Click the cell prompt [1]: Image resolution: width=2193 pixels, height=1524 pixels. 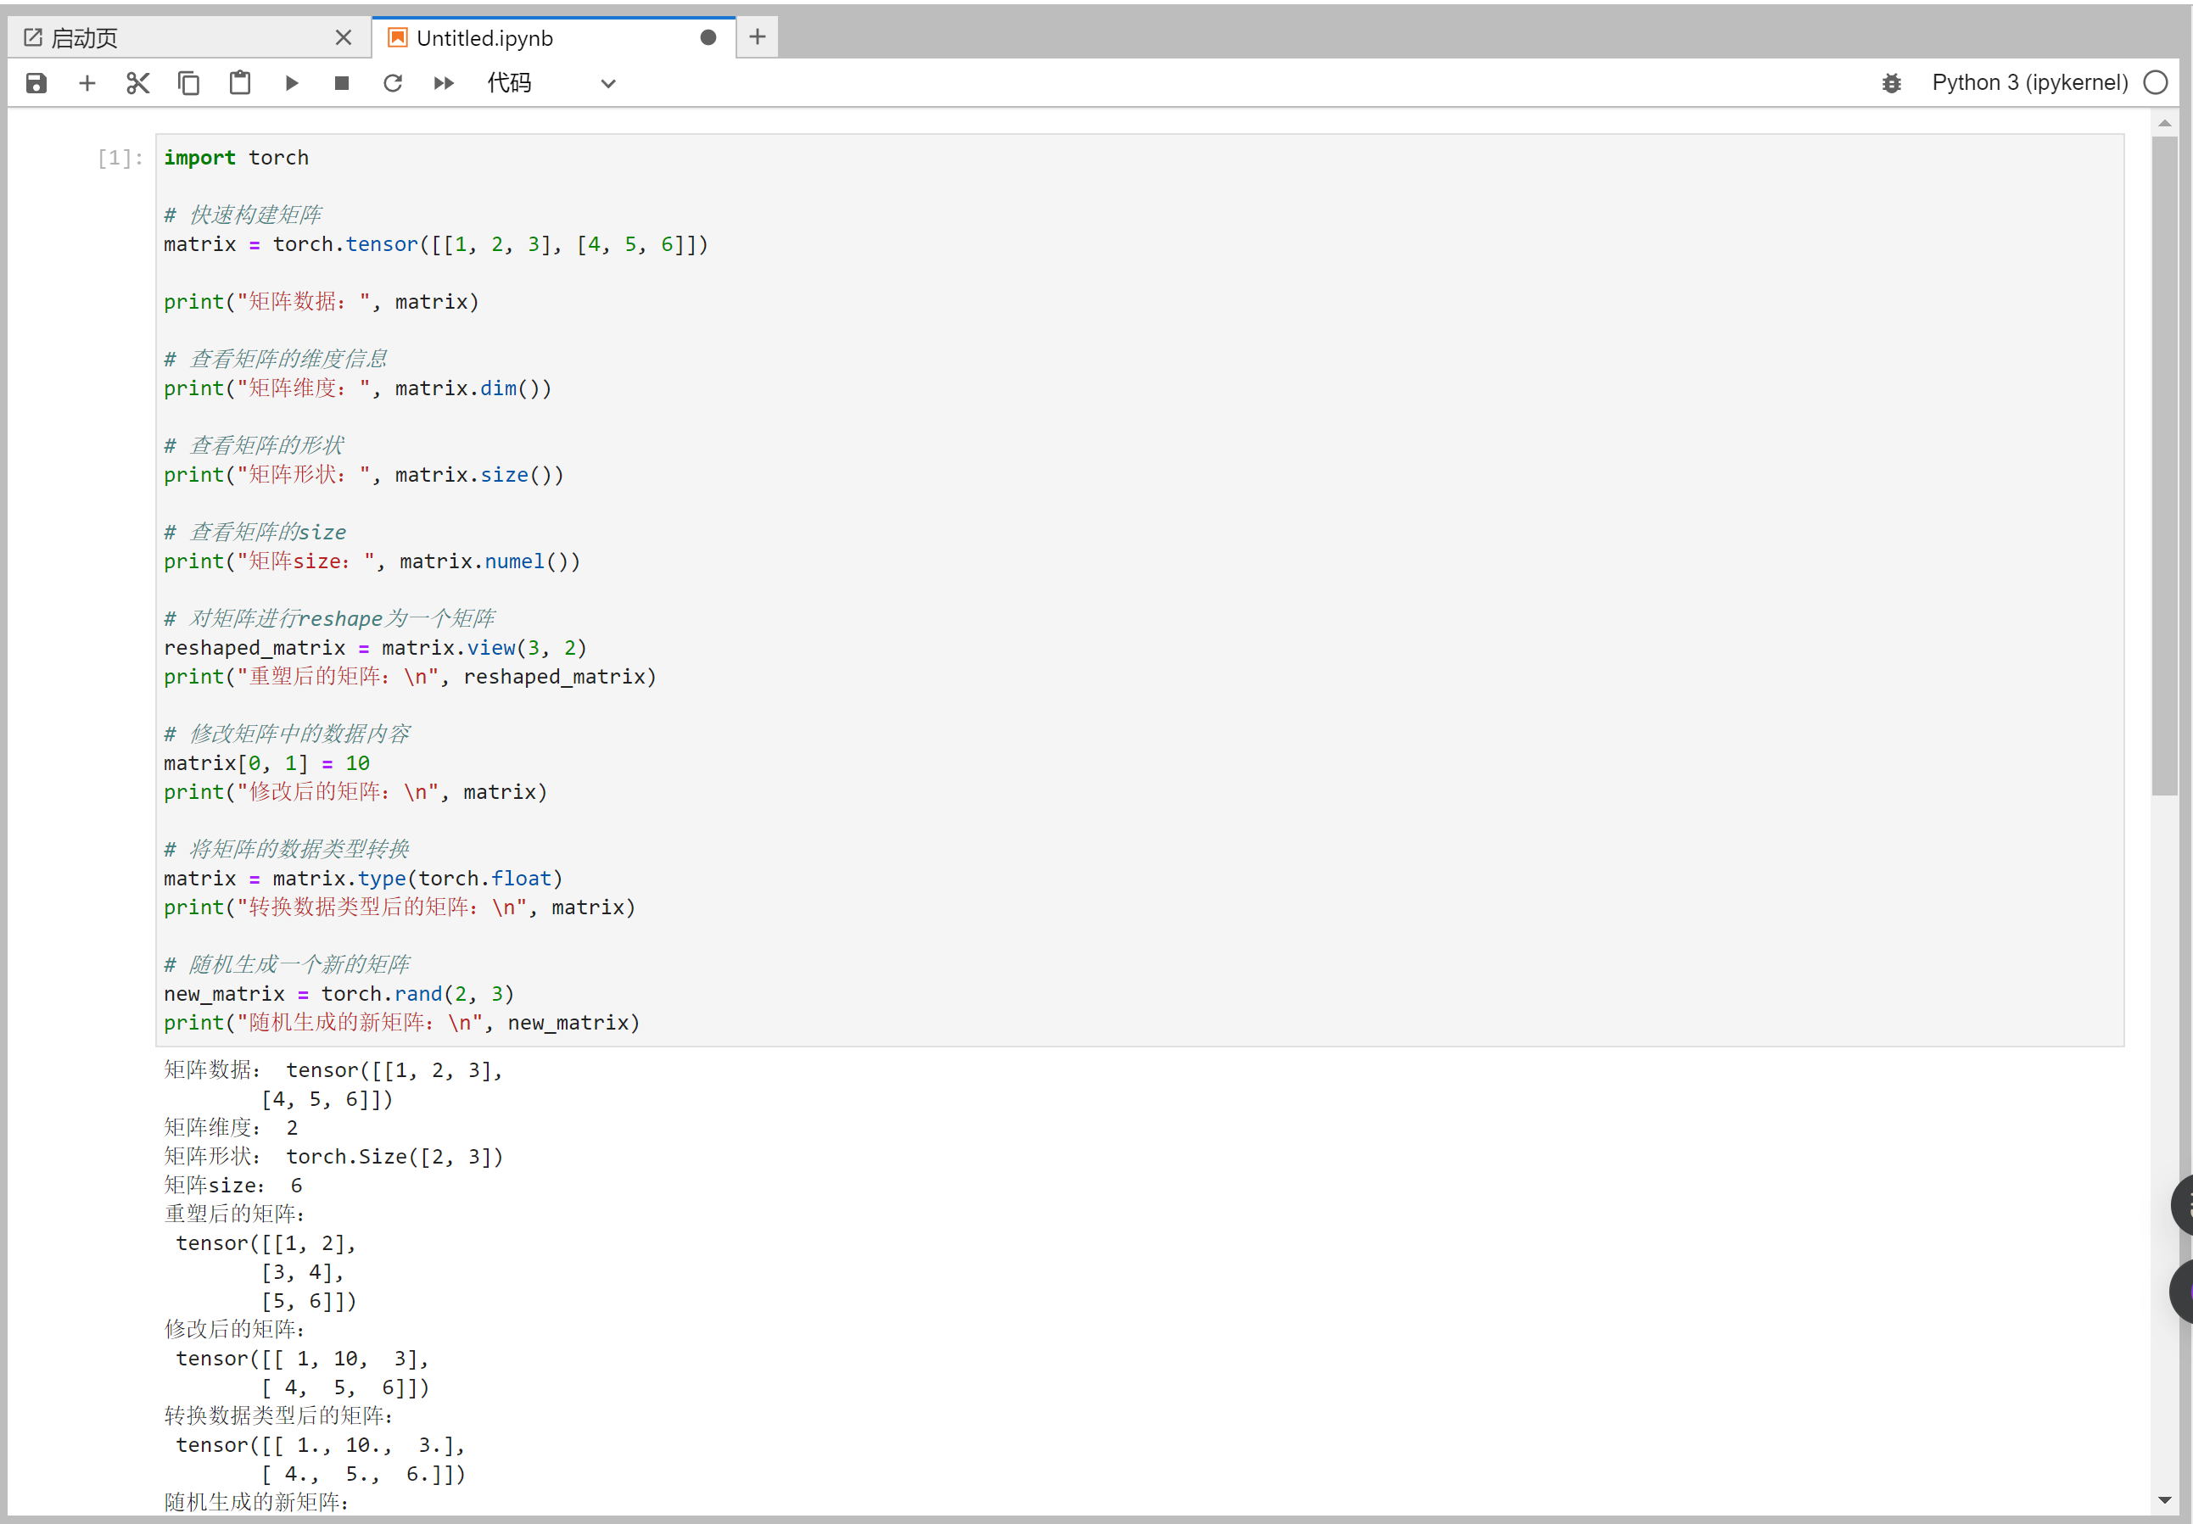[120, 159]
